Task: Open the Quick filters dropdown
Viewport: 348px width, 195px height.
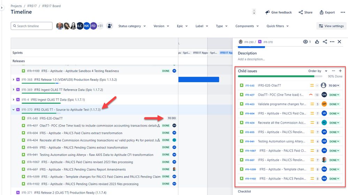Action: (278, 26)
